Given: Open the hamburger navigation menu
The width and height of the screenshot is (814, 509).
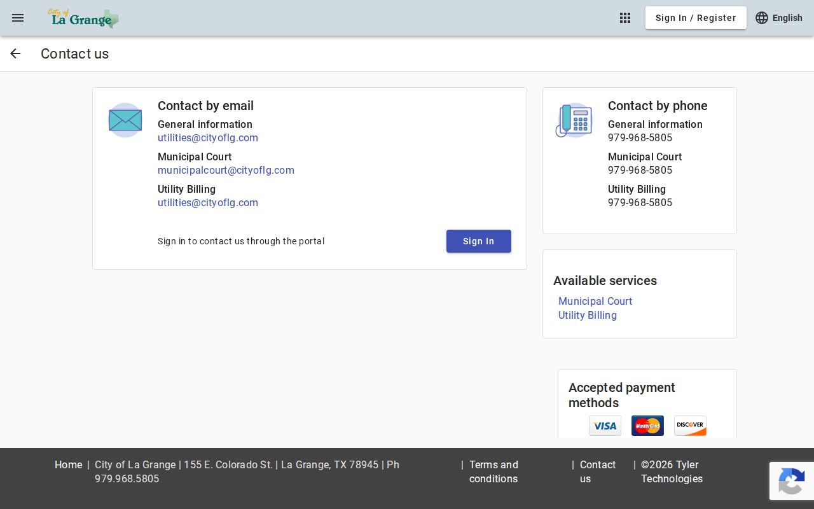Looking at the screenshot, I should coord(18,18).
